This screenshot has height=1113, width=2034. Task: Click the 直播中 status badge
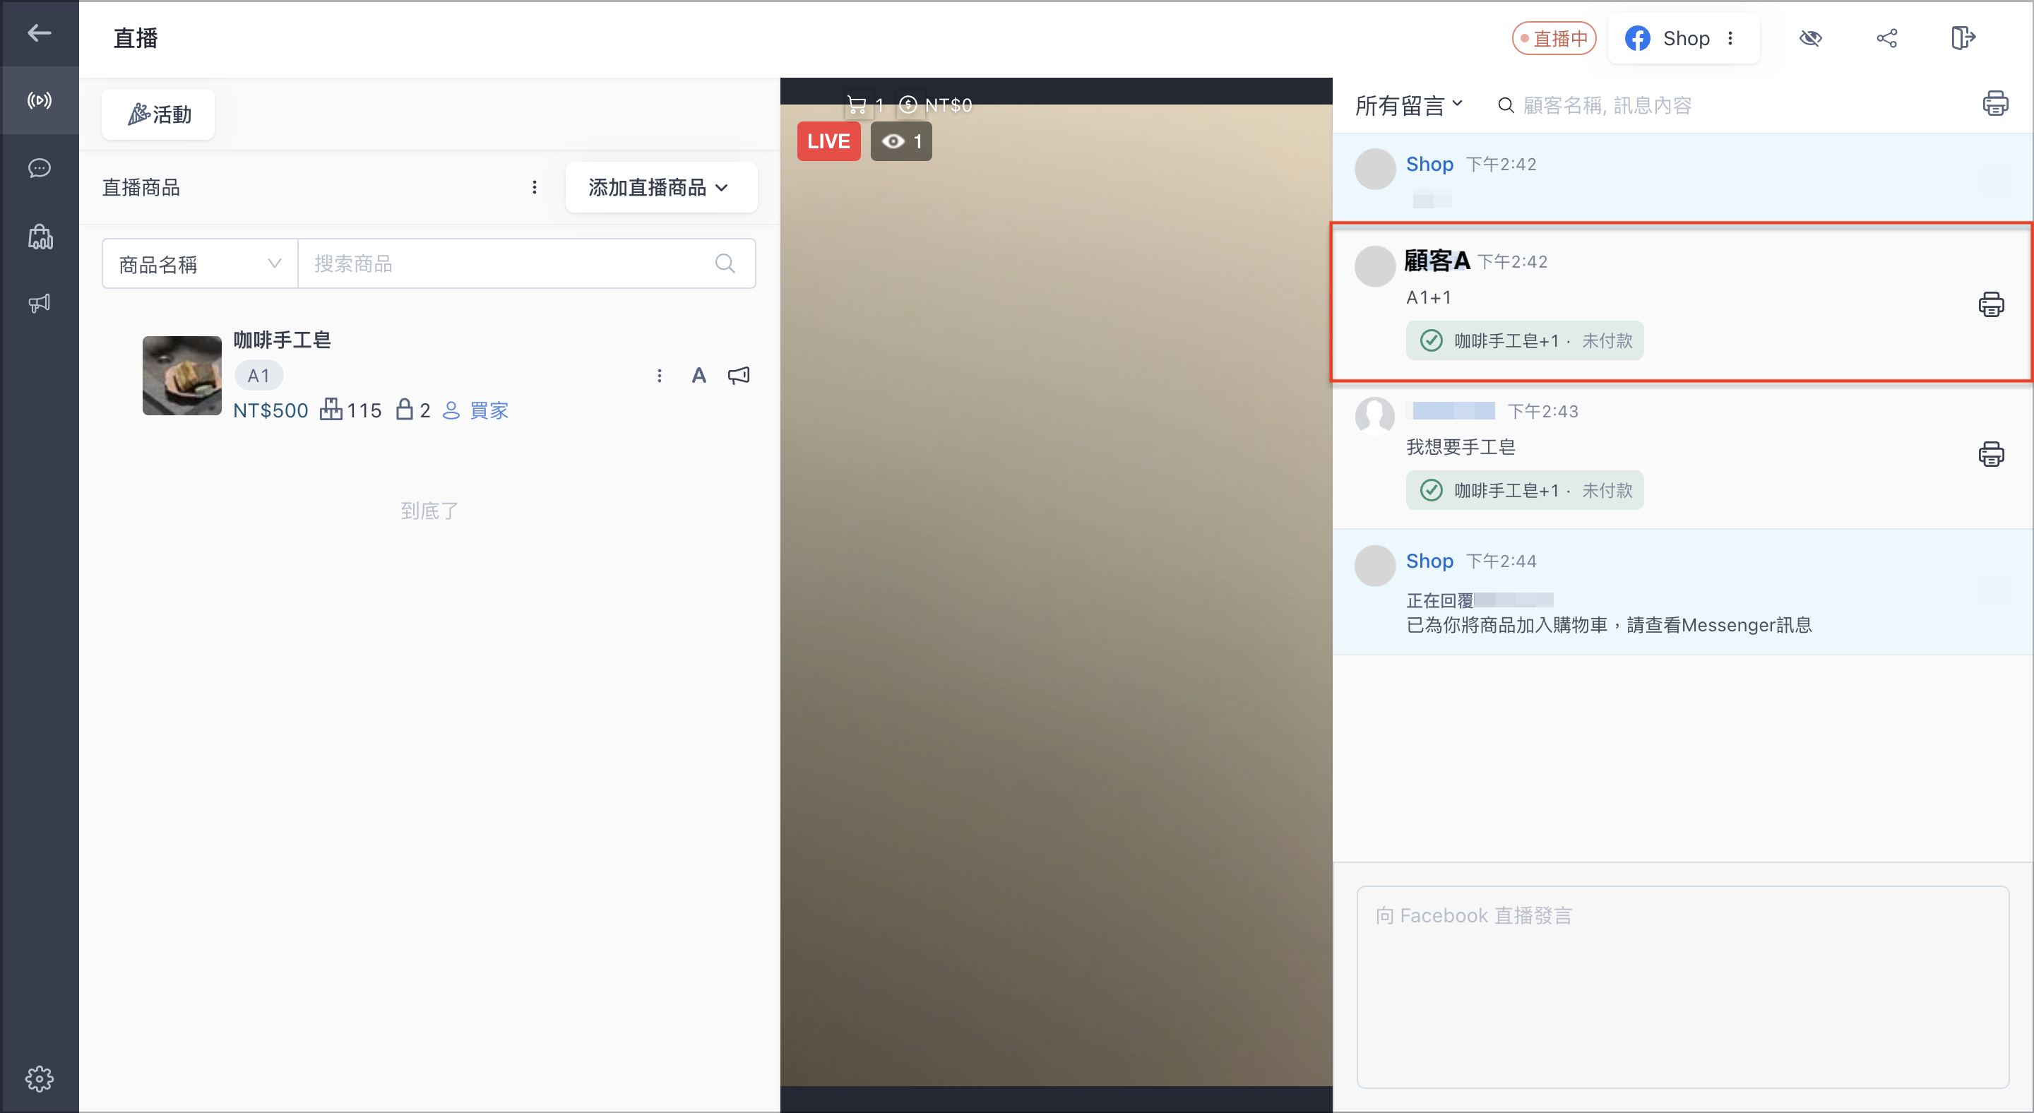coord(1554,39)
